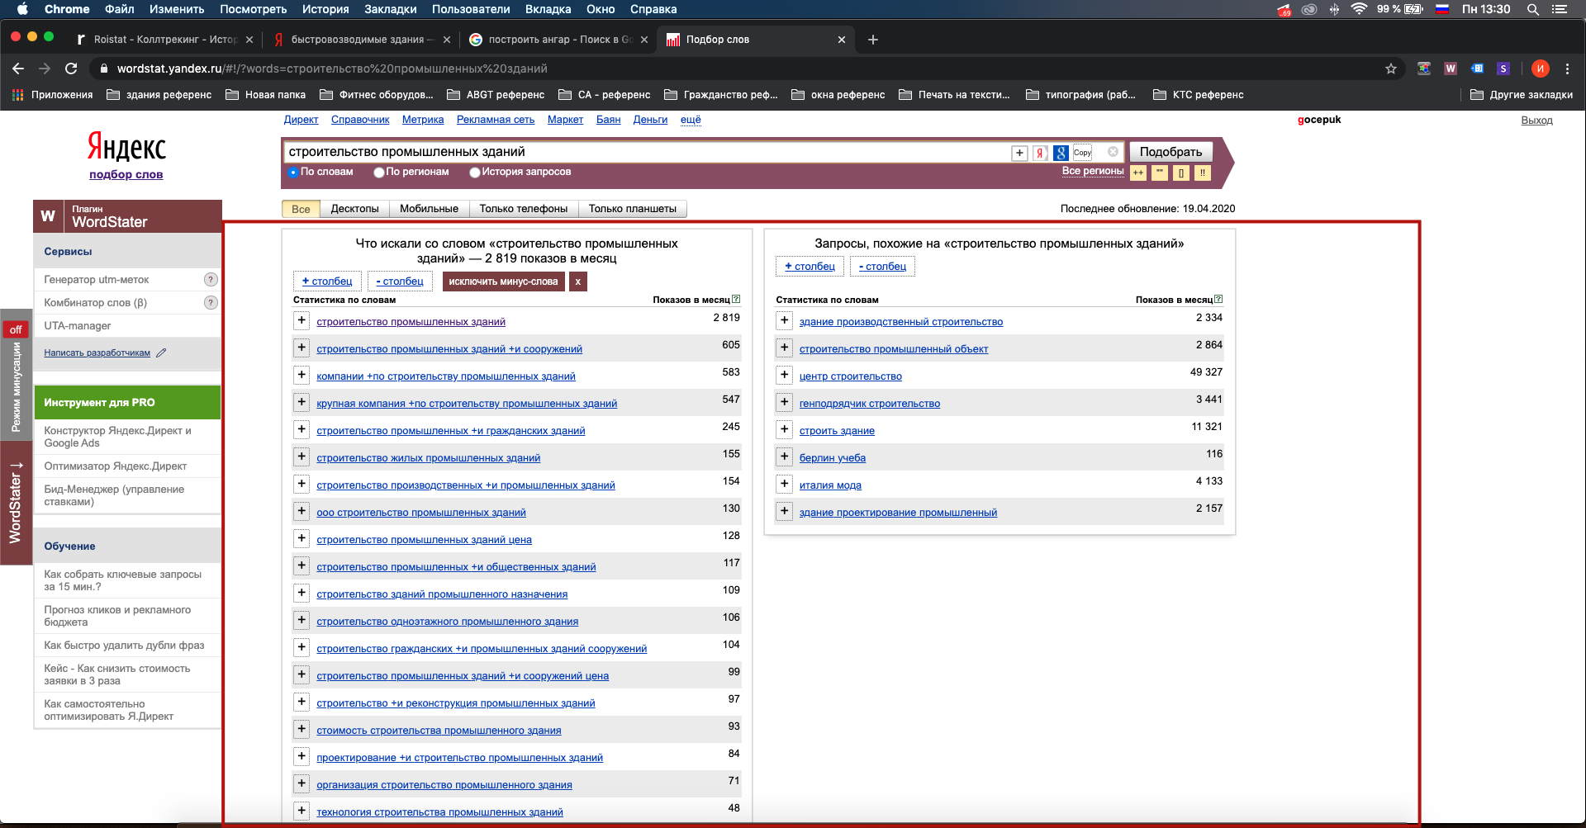The width and height of the screenshot is (1586, 828).
Task: Click plus beside генподрядчик строительство
Action: tap(785, 402)
